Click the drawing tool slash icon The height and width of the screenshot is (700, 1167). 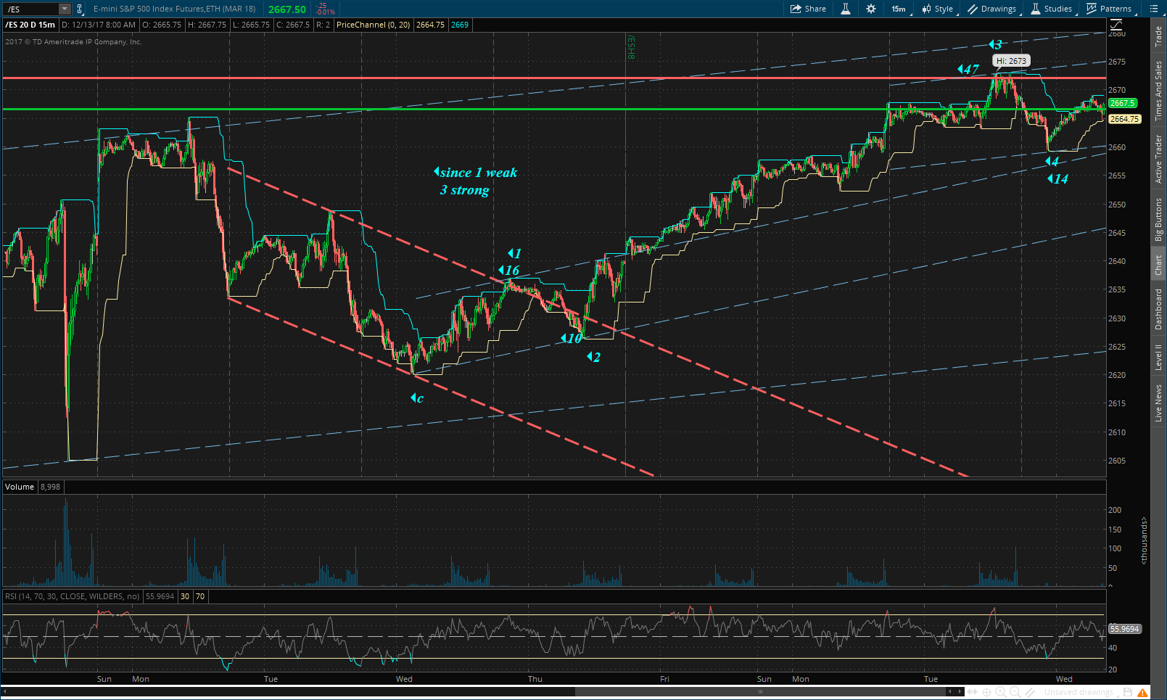click(1030, 692)
